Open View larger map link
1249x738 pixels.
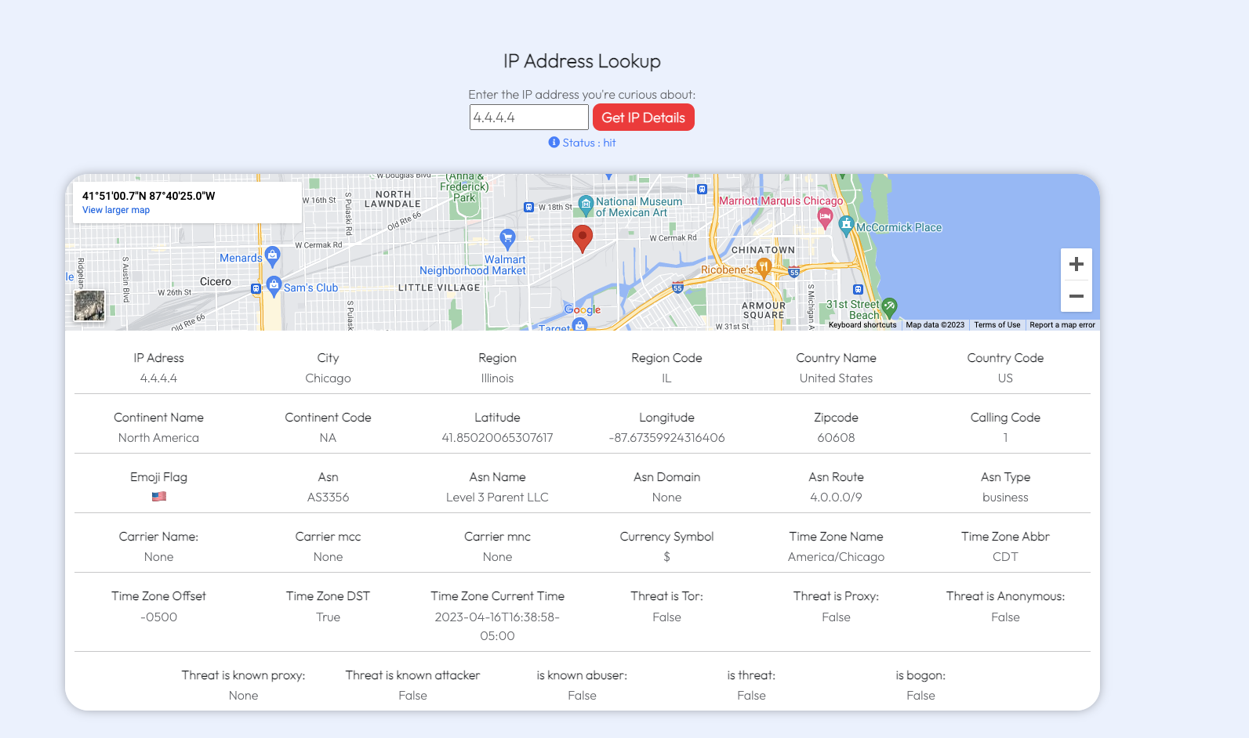point(116,210)
